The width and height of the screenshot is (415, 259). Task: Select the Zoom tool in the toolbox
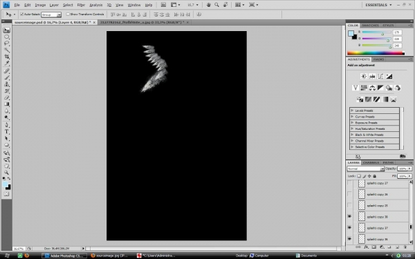[x=7, y=172]
